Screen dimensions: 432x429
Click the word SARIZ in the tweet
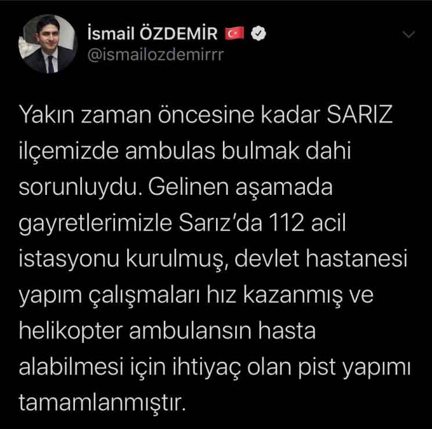click(x=360, y=115)
